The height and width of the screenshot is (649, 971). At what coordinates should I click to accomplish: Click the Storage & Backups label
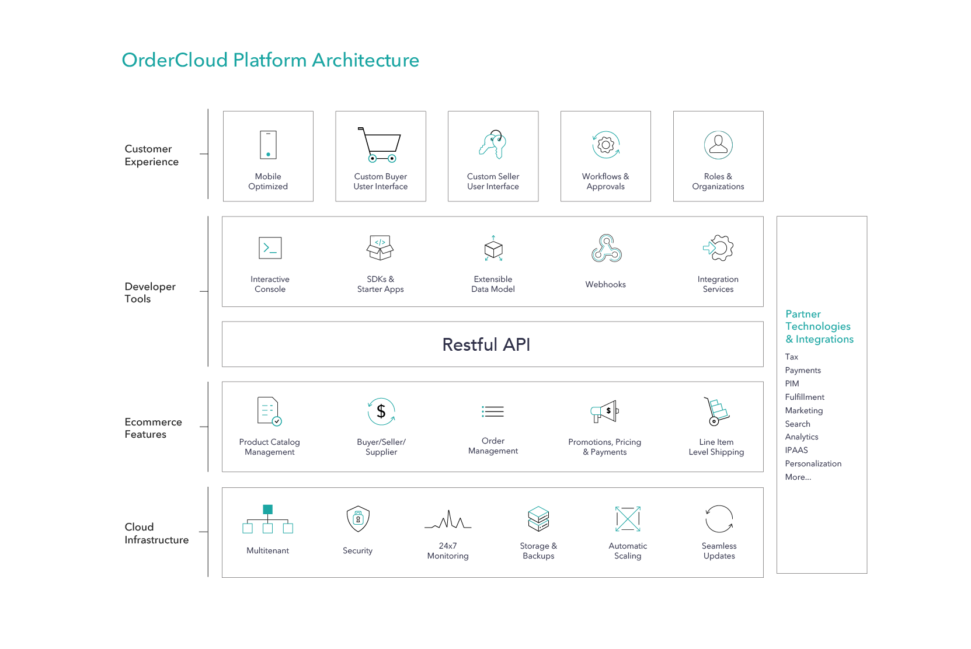click(x=538, y=551)
